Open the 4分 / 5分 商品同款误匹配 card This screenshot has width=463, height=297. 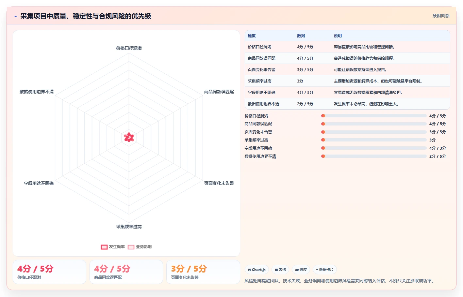[x=126, y=272]
